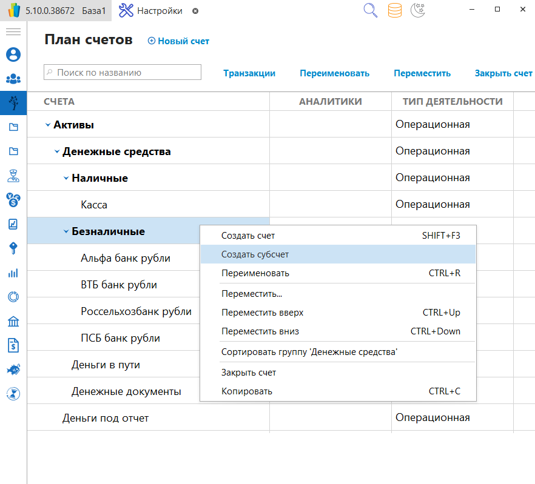
Task: Click the user profile icon in the sidebar
Action: tap(13, 55)
